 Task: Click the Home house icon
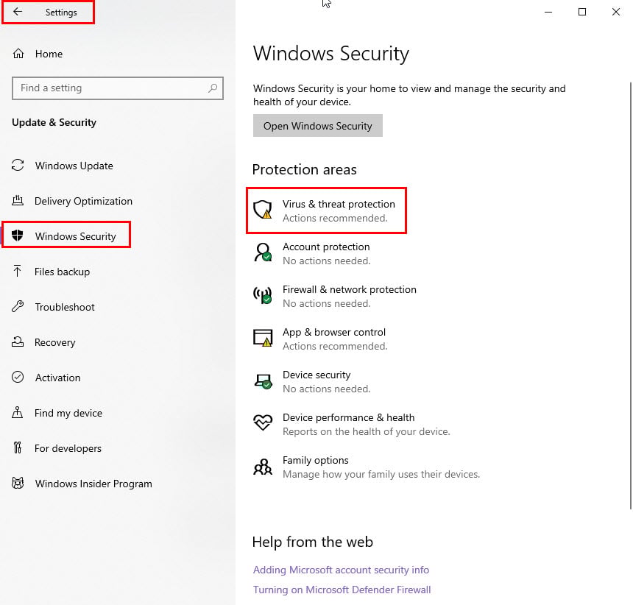[x=18, y=53]
